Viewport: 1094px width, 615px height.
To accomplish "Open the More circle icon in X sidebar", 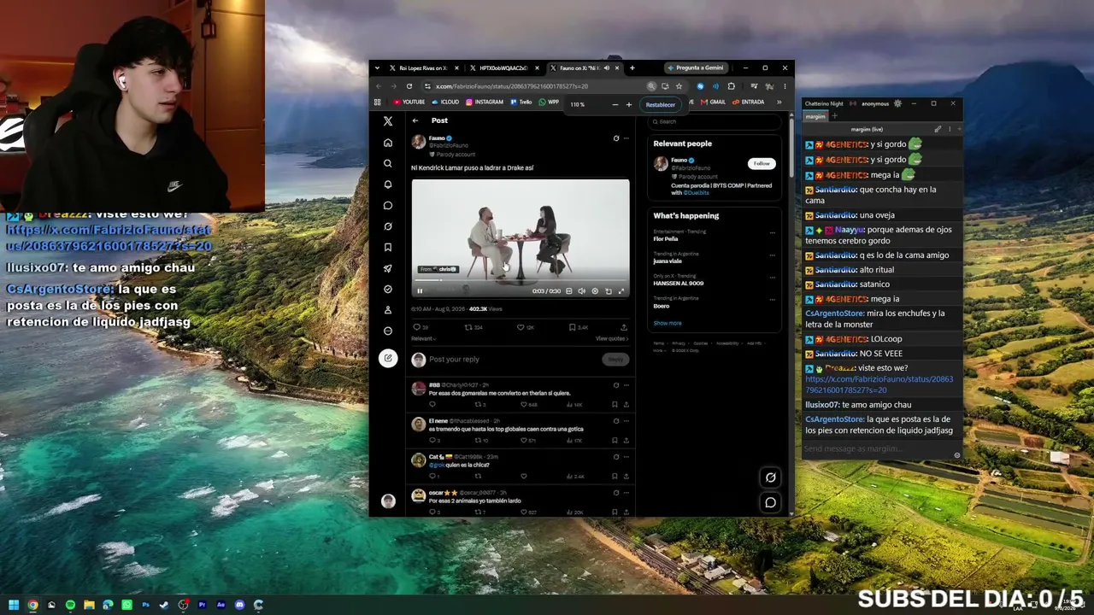I will 388,331.
